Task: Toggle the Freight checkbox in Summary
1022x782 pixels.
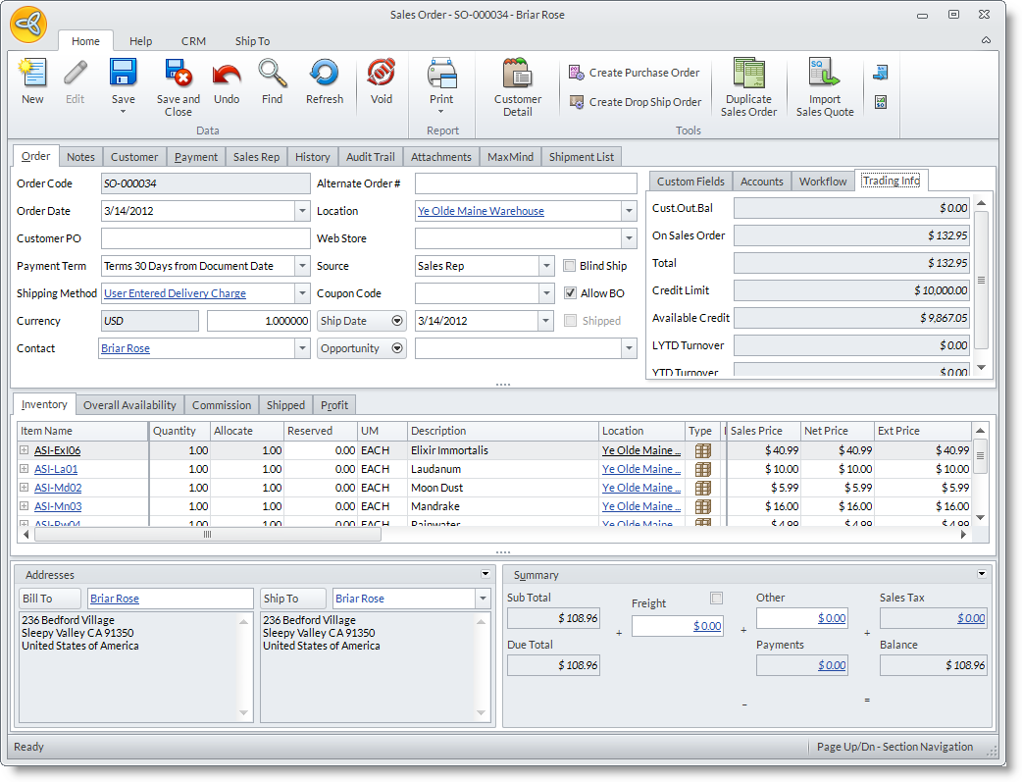Action: [x=716, y=599]
